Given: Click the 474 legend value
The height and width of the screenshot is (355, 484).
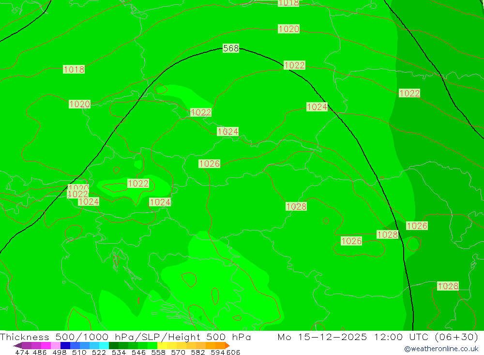Looking at the screenshot, I should pos(22,352).
